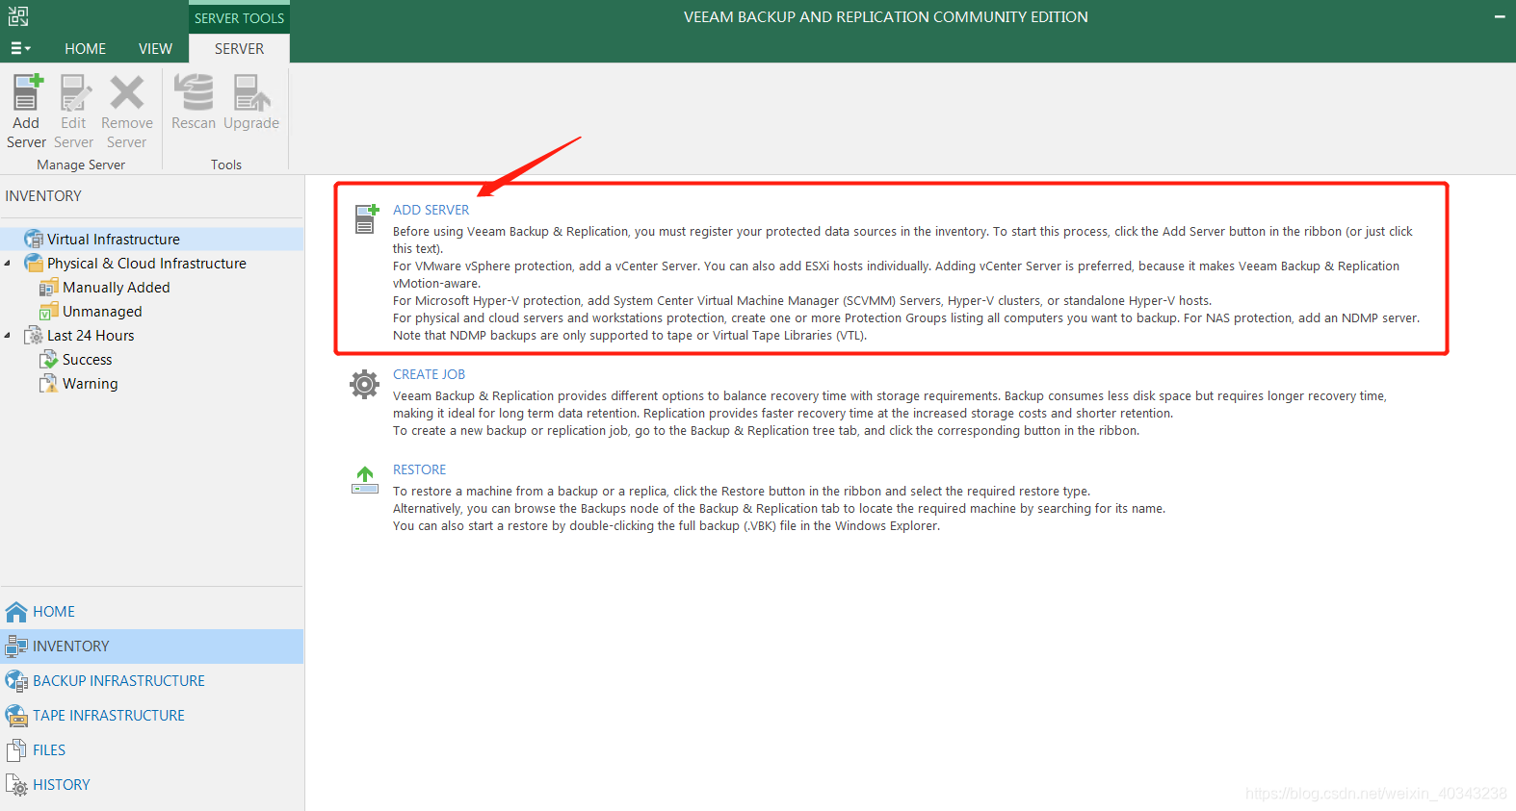Switch to the HOME ribbon tab
Image resolution: width=1516 pixels, height=811 pixels.
click(x=86, y=49)
